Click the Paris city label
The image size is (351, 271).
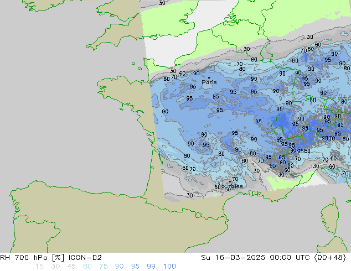pyautogui.click(x=209, y=82)
